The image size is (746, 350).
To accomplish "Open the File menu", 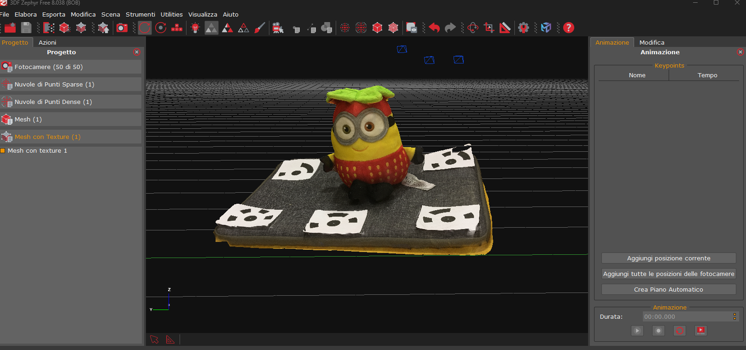I will point(5,14).
